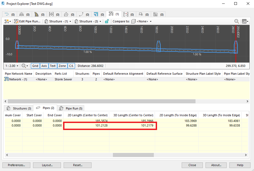Click the Help button

click(240, 165)
